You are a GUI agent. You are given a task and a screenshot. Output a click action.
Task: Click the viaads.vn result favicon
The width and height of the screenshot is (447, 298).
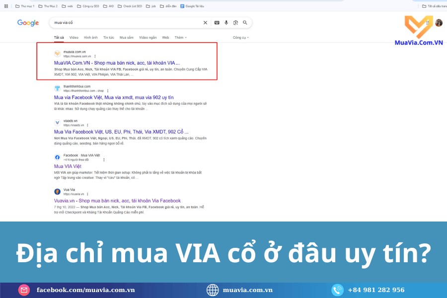tap(57, 123)
